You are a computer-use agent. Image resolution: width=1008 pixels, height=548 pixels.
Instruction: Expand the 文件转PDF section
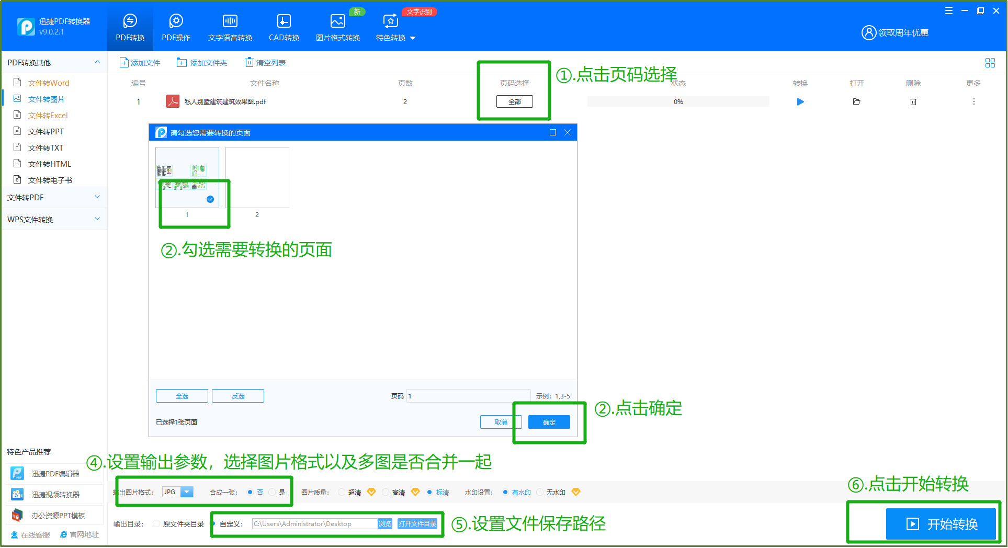click(54, 197)
